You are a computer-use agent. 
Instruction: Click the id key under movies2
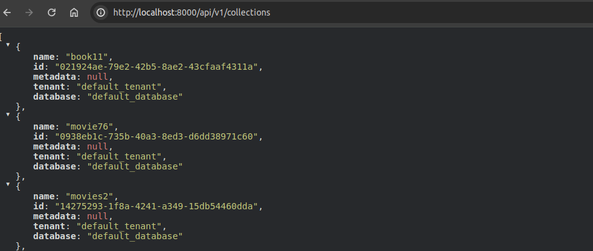38,206
